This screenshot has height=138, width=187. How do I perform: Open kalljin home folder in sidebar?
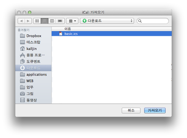33,49
